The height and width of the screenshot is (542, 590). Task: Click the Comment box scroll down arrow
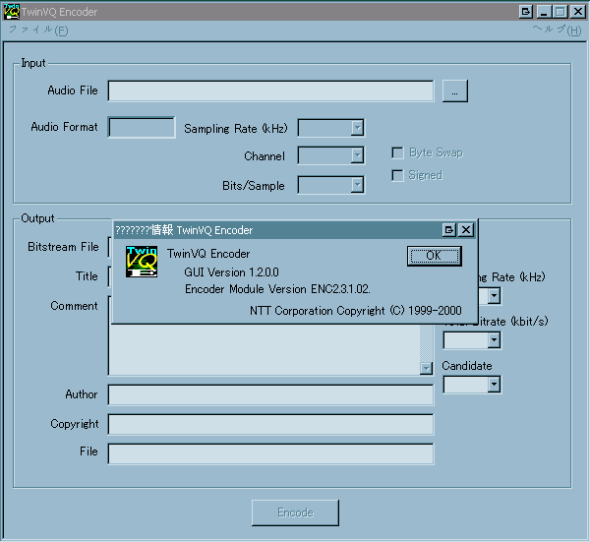coord(426,368)
